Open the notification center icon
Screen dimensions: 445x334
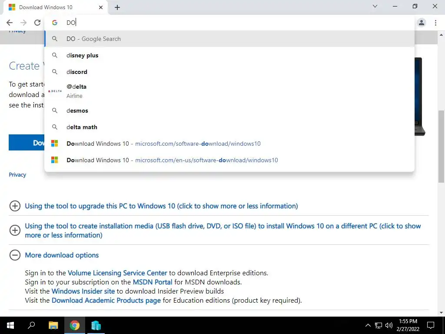[431, 325]
